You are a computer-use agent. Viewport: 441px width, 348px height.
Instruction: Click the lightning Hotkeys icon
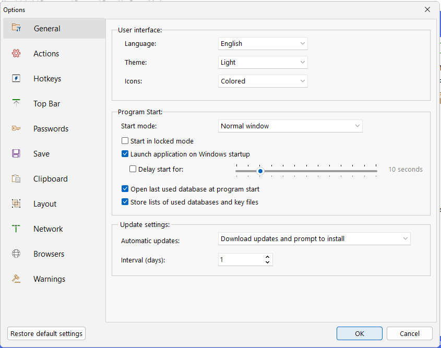16,78
